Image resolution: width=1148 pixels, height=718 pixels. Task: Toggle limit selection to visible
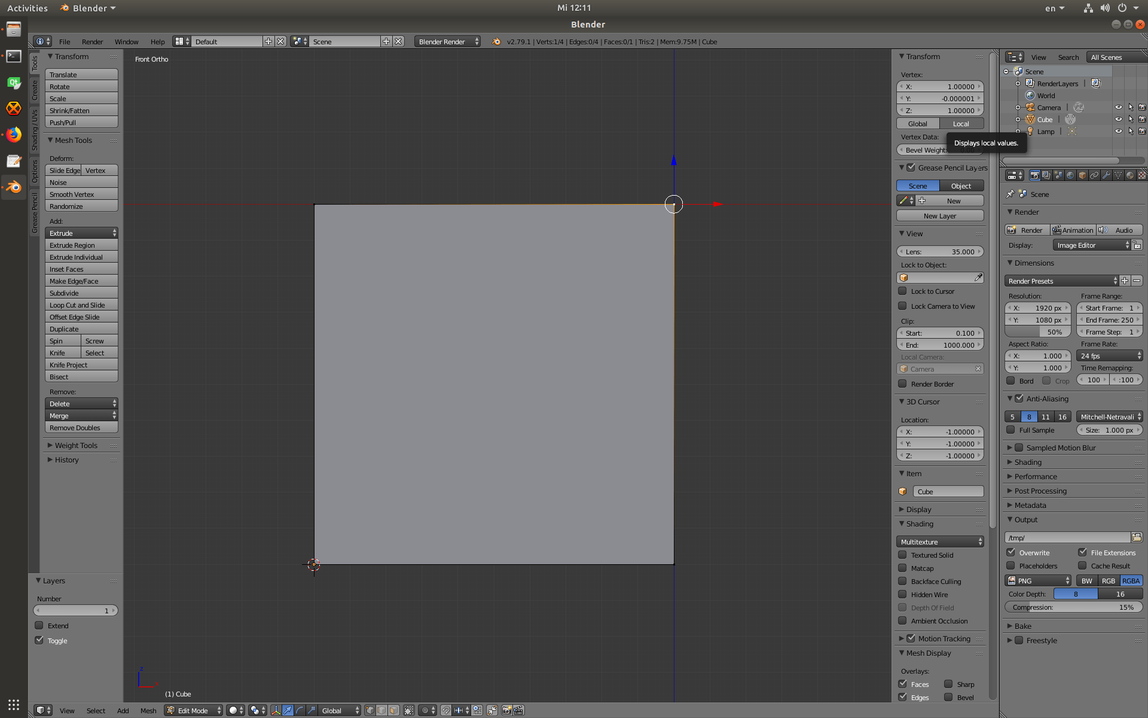(409, 710)
